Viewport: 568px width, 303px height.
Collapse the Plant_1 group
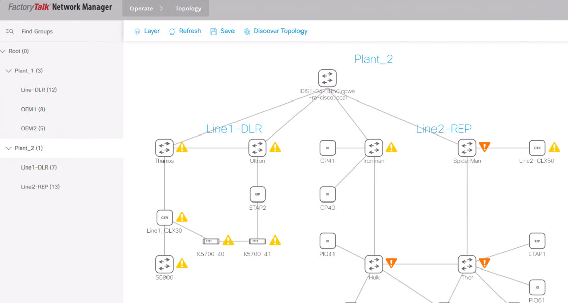click(x=8, y=71)
